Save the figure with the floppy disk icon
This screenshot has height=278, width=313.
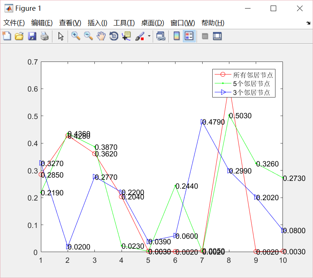coord(32,36)
